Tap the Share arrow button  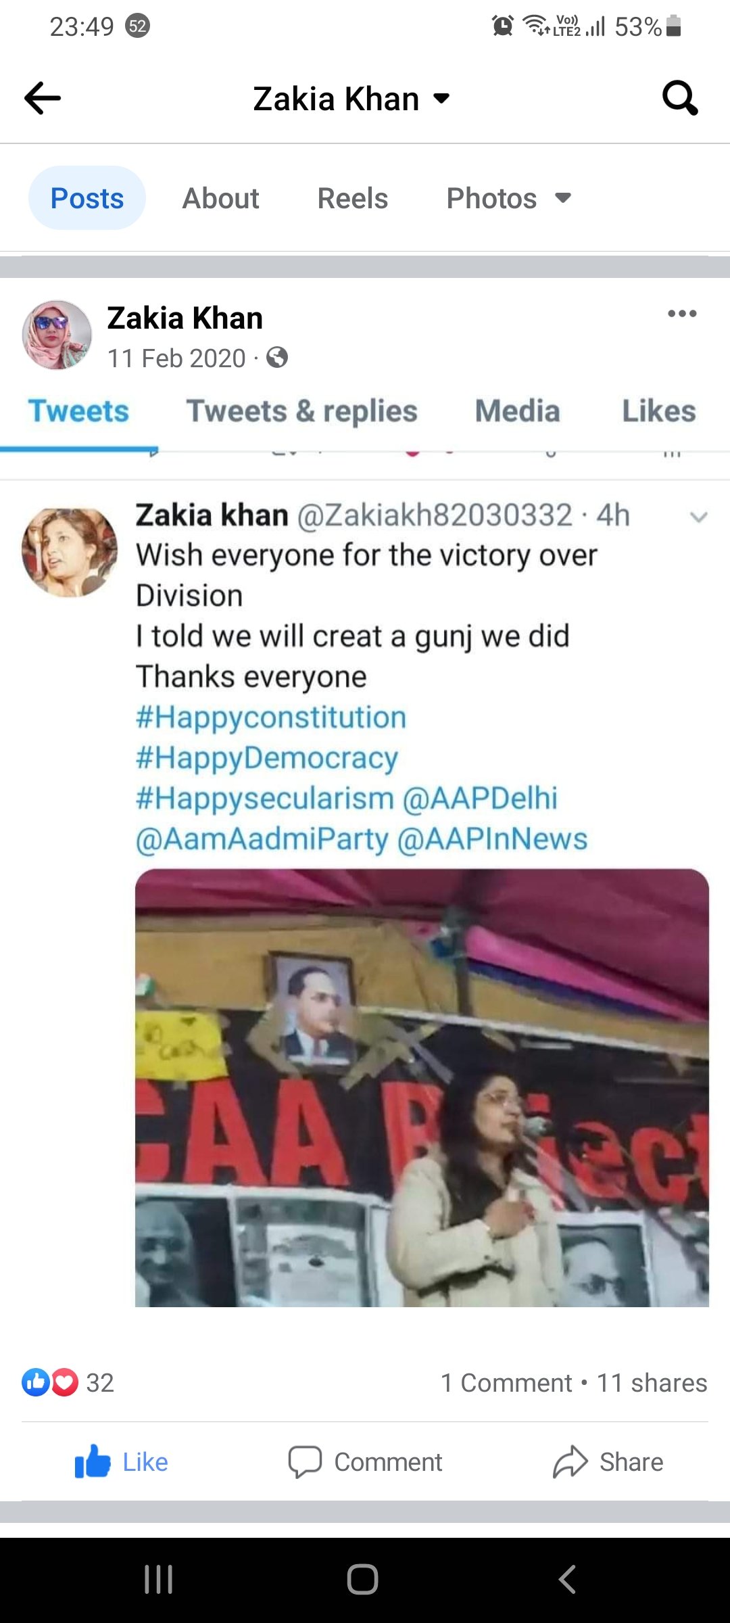coord(608,1462)
